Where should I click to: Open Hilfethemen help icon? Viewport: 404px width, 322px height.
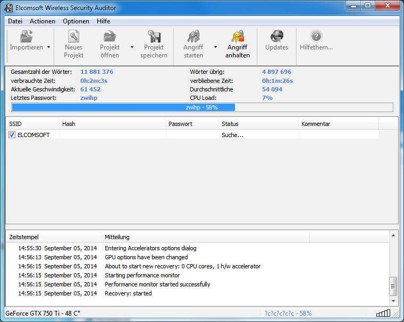(x=316, y=37)
